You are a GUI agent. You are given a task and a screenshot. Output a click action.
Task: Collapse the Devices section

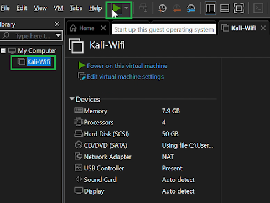(72, 98)
